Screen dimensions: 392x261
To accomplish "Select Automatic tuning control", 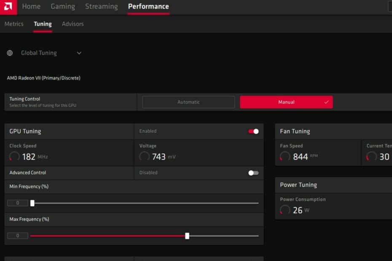I will tap(188, 102).
